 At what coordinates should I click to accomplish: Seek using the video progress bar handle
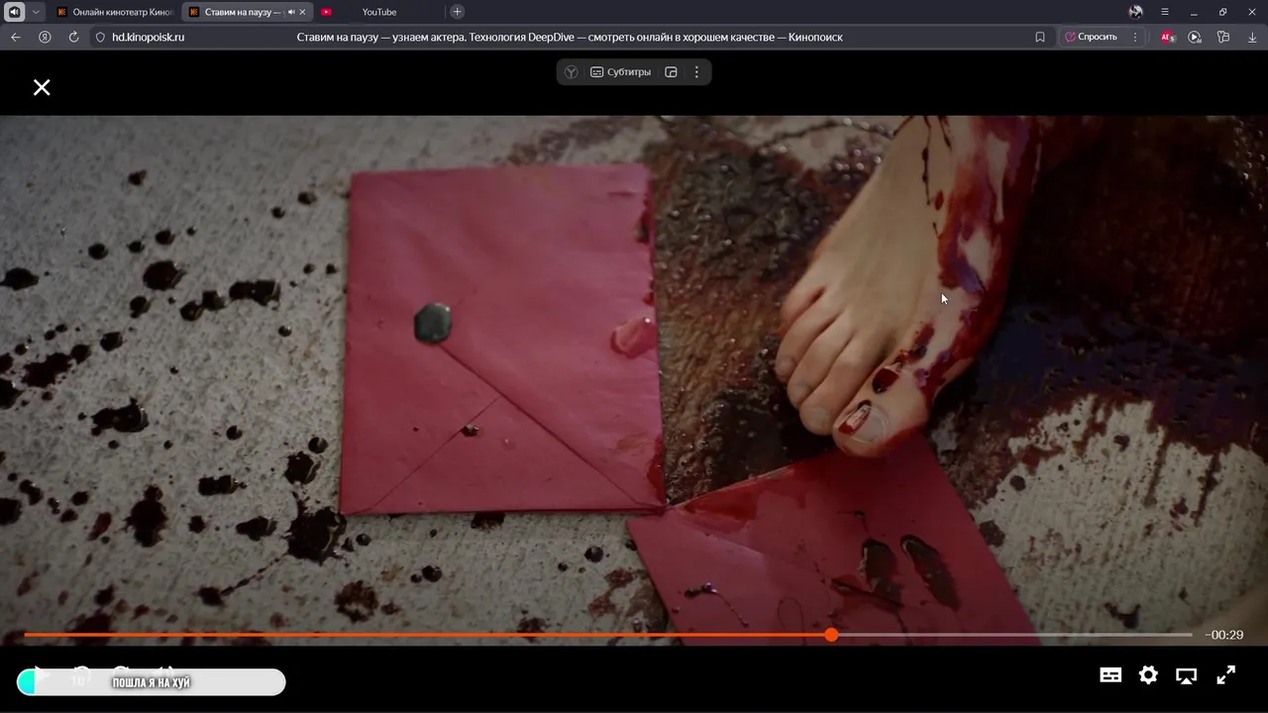pos(831,635)
